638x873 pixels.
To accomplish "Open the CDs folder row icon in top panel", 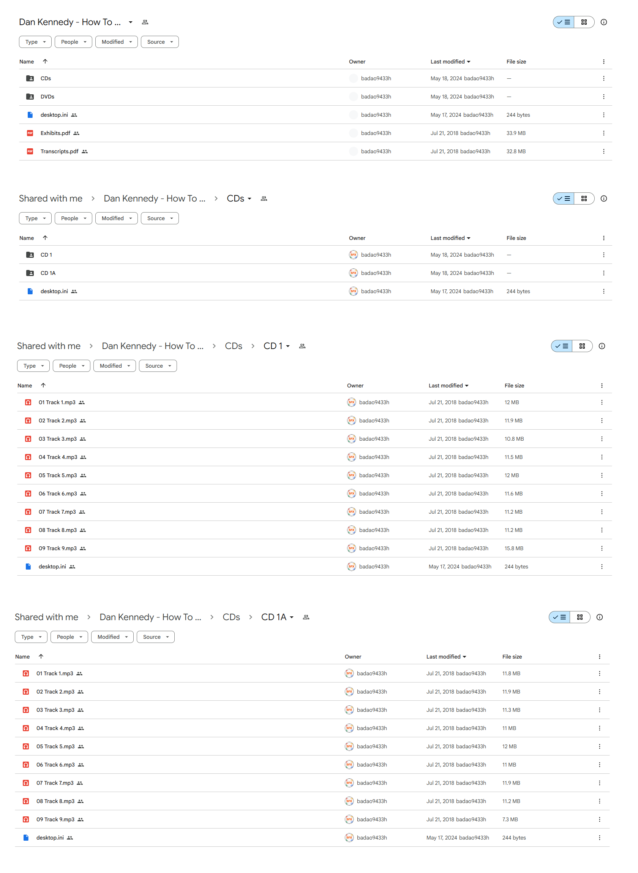I will [x=30, y=78].
